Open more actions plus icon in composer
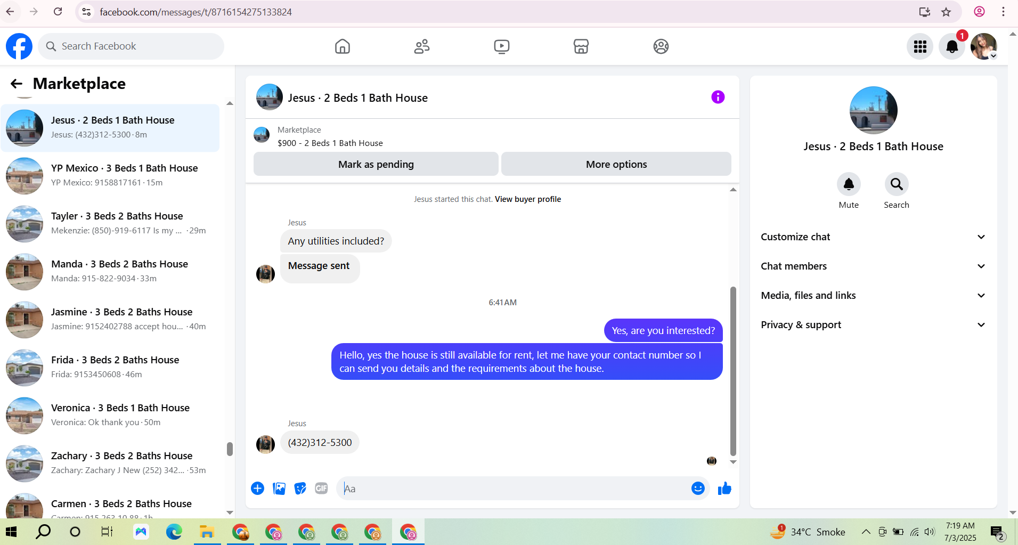This screenshot has height=545, width=1018. pyautogui.click(x=257, y=489)
